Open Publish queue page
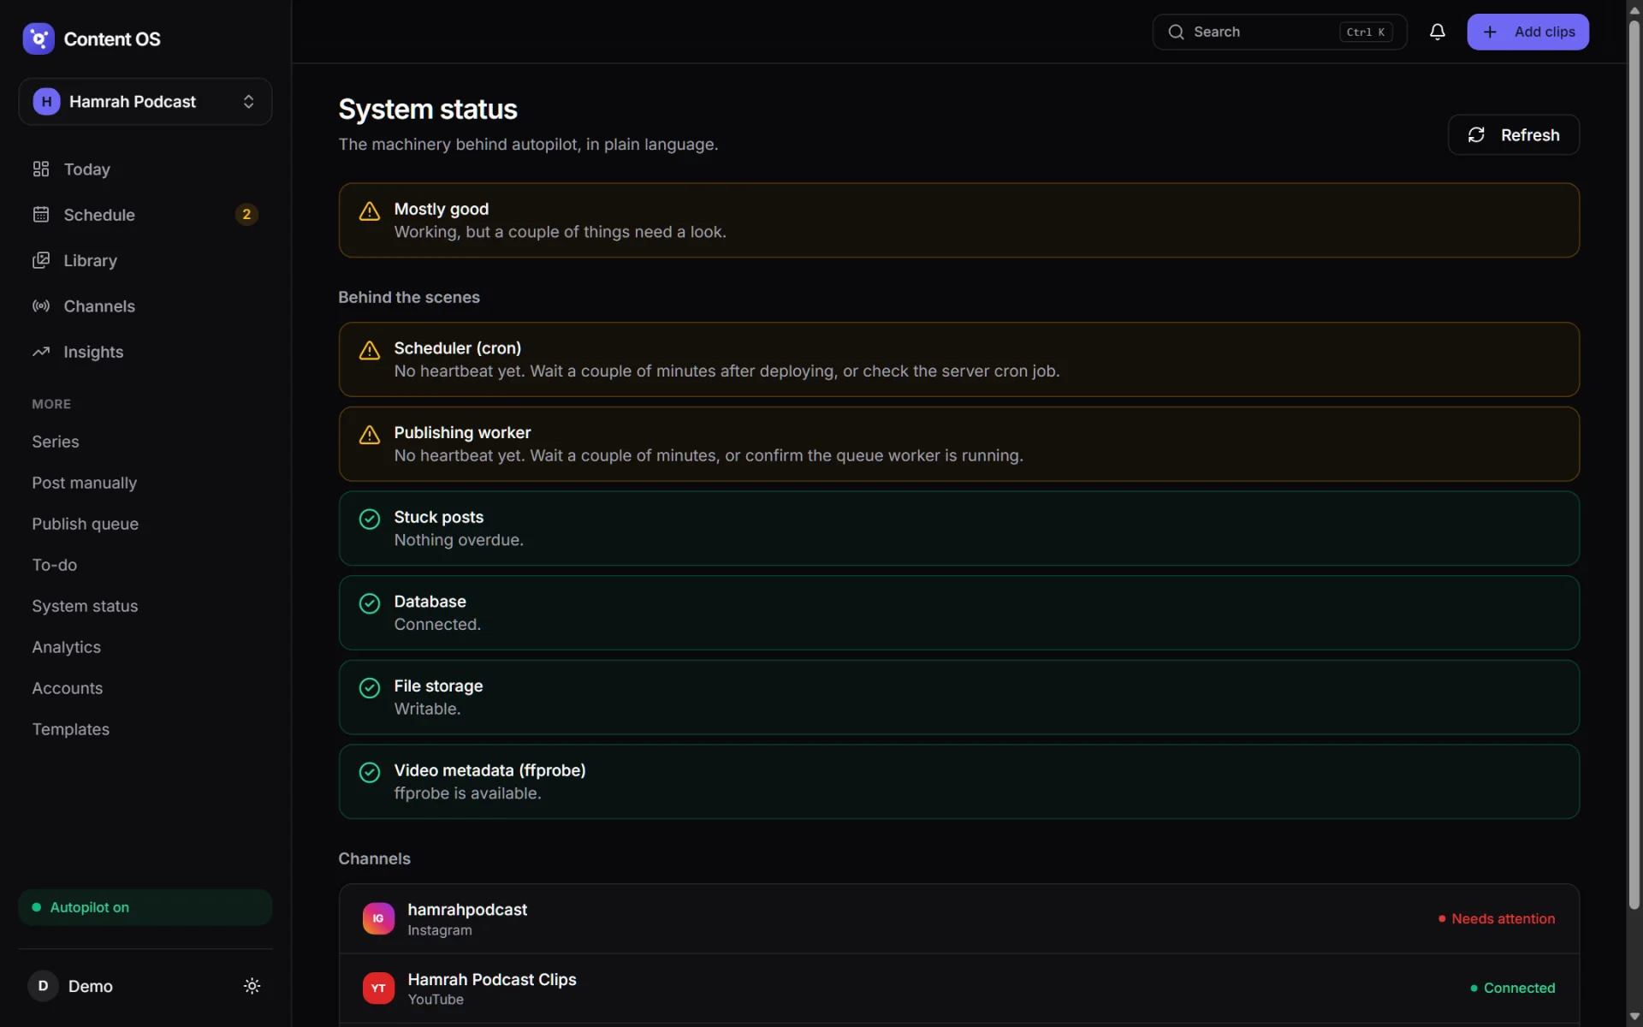 [x=86, y=524]
